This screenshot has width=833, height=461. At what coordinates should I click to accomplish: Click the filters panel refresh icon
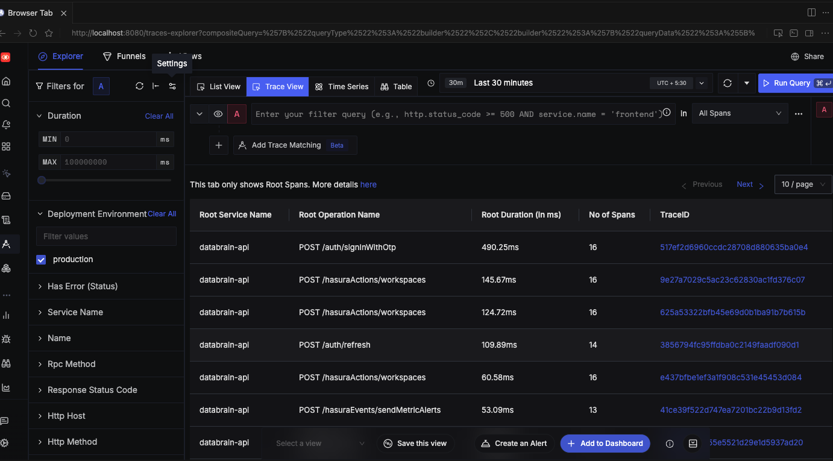click(x=139, y=86)
